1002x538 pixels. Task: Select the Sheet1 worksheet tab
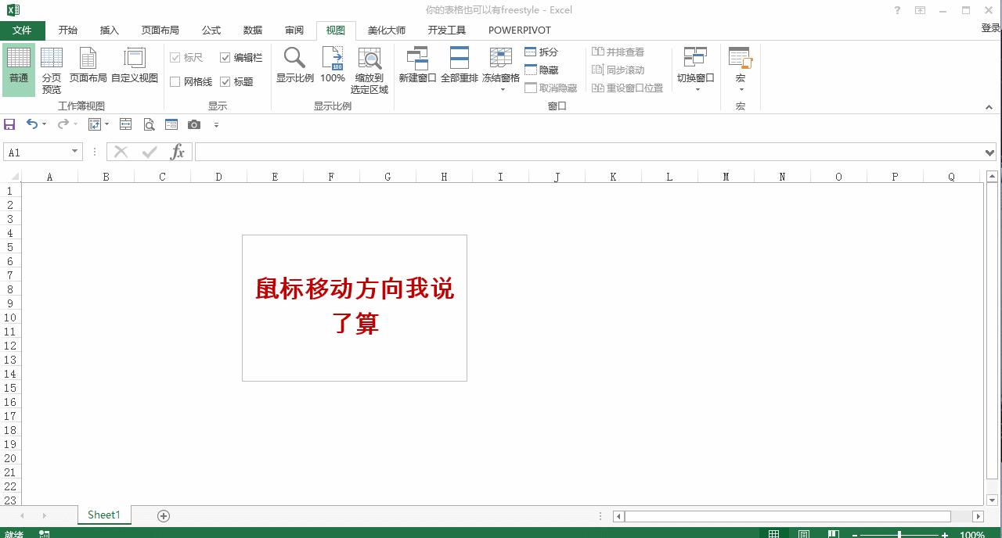point(103,515)
